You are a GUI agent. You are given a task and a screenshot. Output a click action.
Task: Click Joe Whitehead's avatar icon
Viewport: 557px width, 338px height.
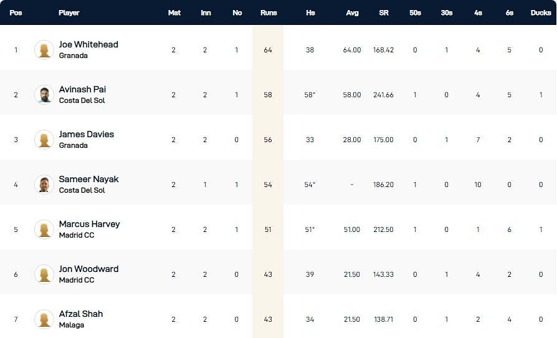coord(44,50)
